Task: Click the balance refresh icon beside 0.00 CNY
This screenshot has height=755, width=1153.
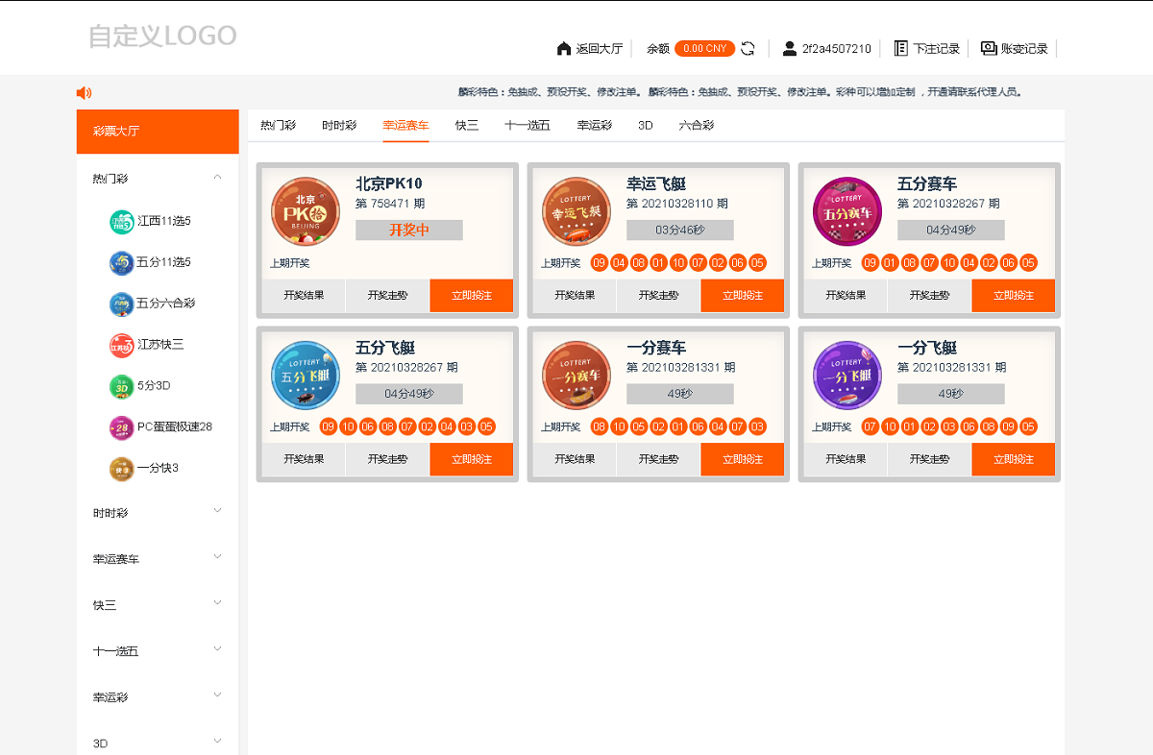Action: click(749, 47)
